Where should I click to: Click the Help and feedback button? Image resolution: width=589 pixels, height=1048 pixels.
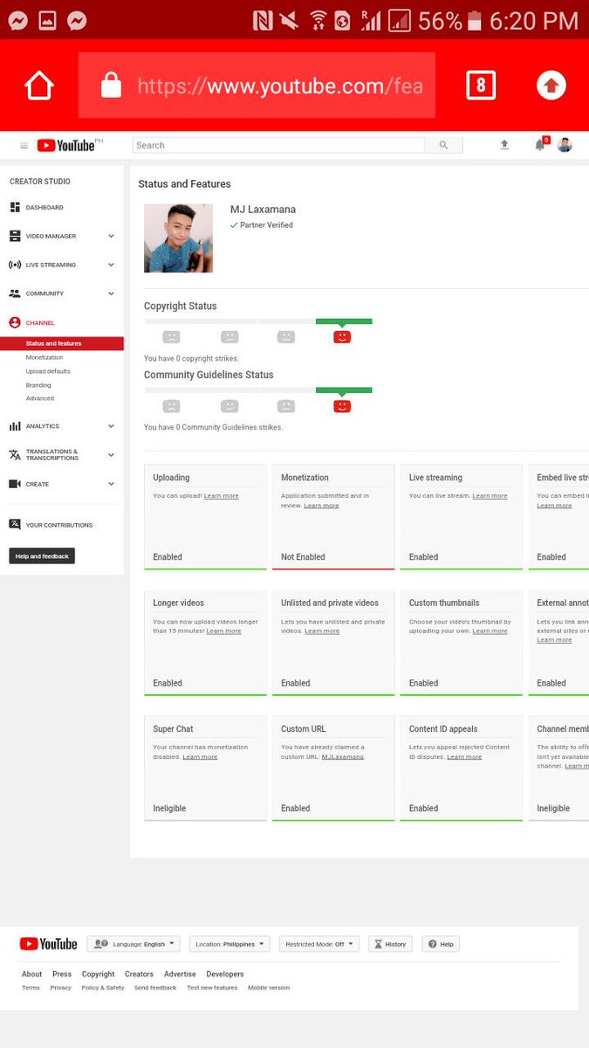(x=42, y=556)
